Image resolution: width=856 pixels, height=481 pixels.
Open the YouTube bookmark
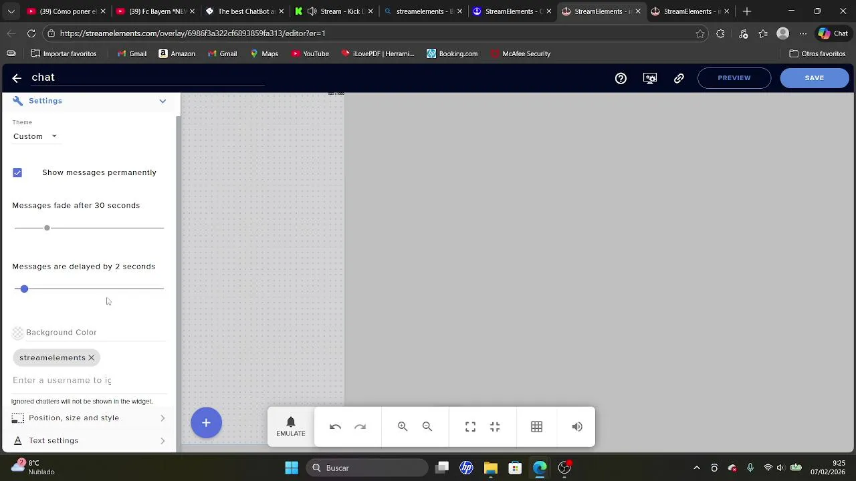point(310,53)
